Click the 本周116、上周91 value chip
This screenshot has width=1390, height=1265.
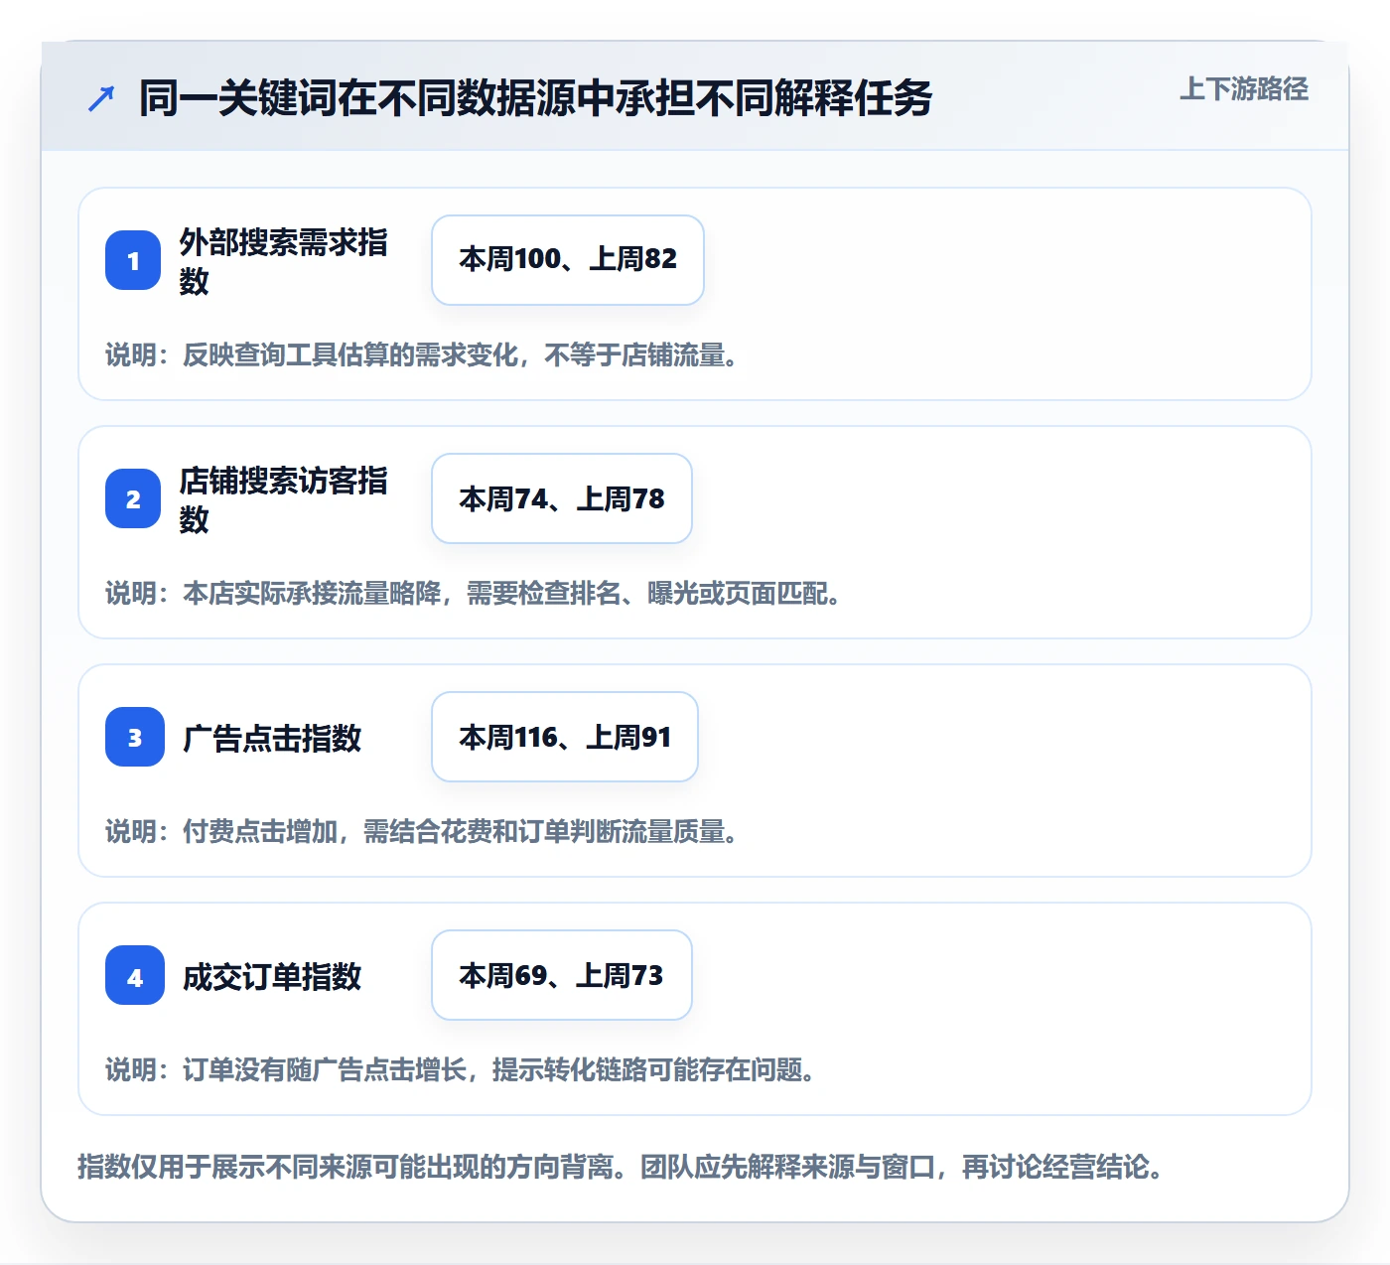coord(565,737)
